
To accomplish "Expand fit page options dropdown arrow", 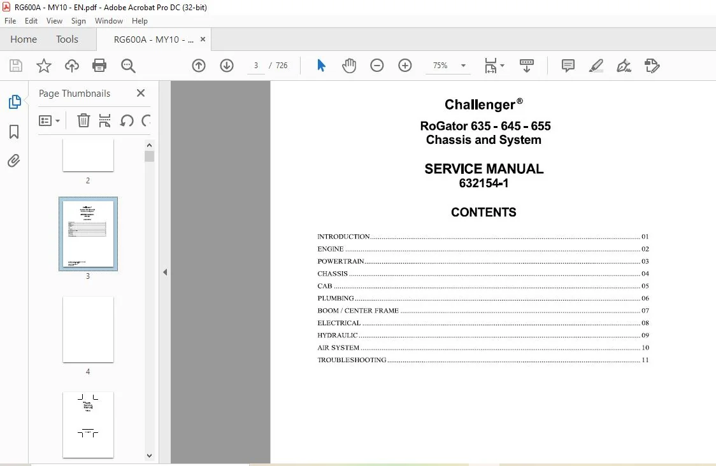I will click(x=503, y=66).
